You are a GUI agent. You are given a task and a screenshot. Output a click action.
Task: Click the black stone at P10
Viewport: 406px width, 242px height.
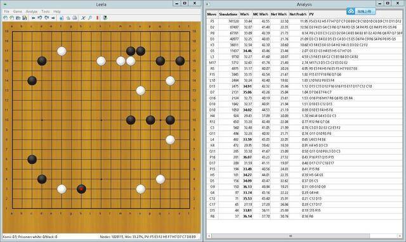pyautogui.click(x=150, y=120)
